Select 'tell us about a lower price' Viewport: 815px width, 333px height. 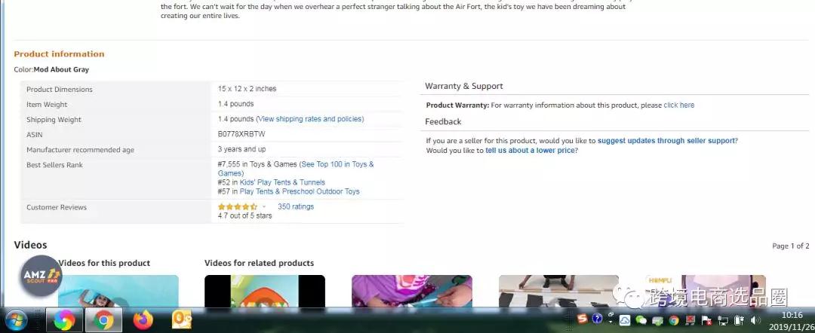tap(531, 151)
